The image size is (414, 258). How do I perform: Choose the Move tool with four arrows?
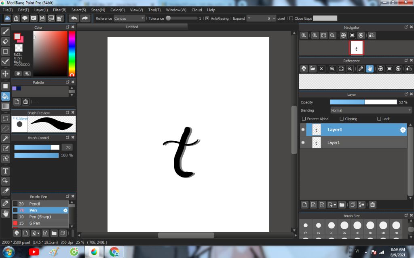(5, 74)
